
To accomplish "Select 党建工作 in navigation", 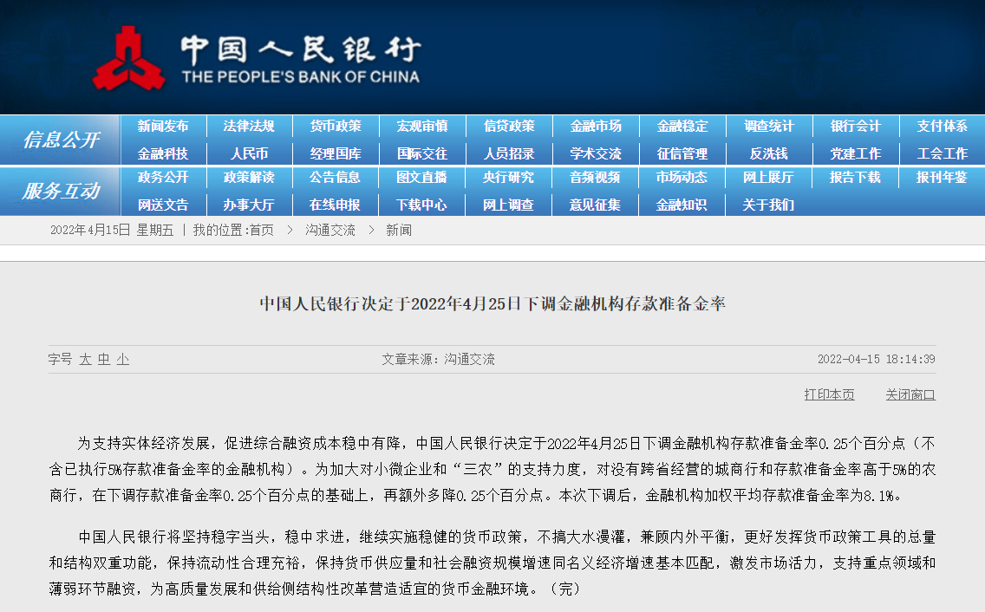I will [856, 154].
